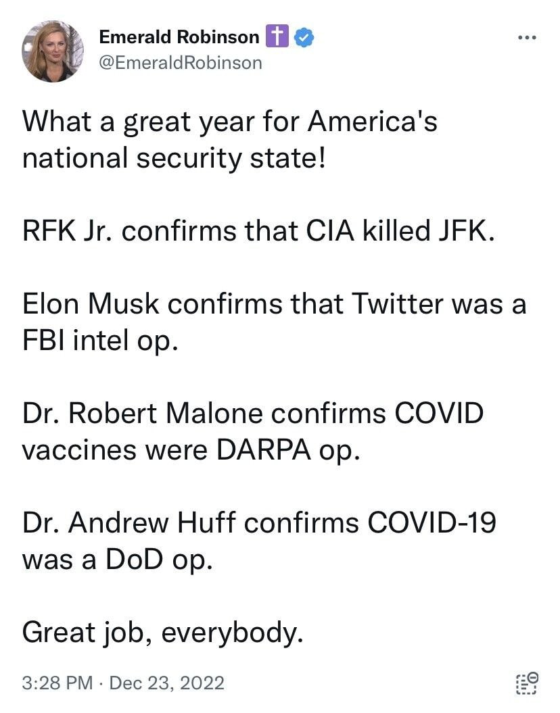This screenshot has width=560, height=713.
Task: Click the 'What a great year' opening line
Action: click(230, 123)
